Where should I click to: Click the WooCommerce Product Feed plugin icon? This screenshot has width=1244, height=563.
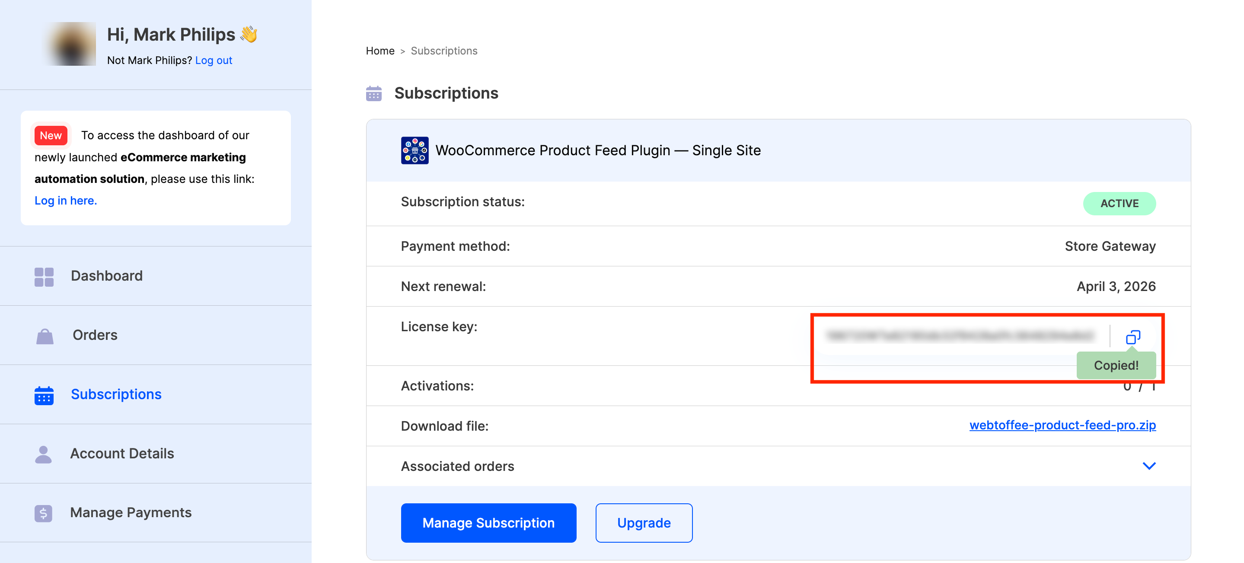[415, 150]
